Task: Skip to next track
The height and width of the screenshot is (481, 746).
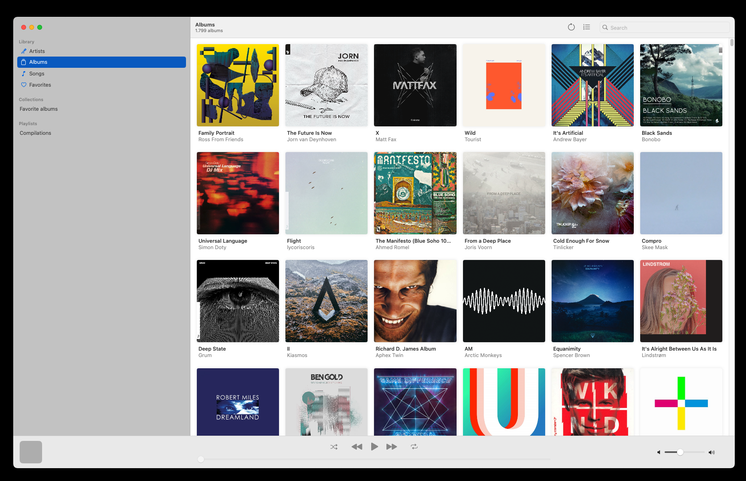Action: click(392, 446)
